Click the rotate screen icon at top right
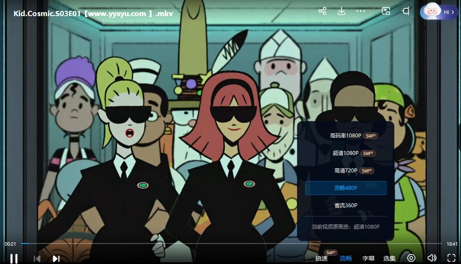This screenshot has height=264, width=461. tap(406, 11)
